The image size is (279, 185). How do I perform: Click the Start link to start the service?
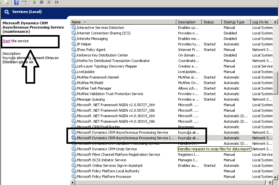(x=7, y=41)
